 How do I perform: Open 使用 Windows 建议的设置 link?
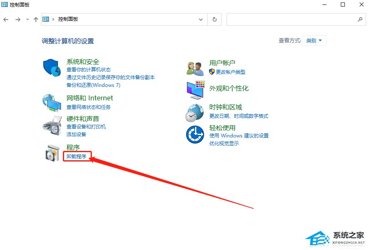239,136
